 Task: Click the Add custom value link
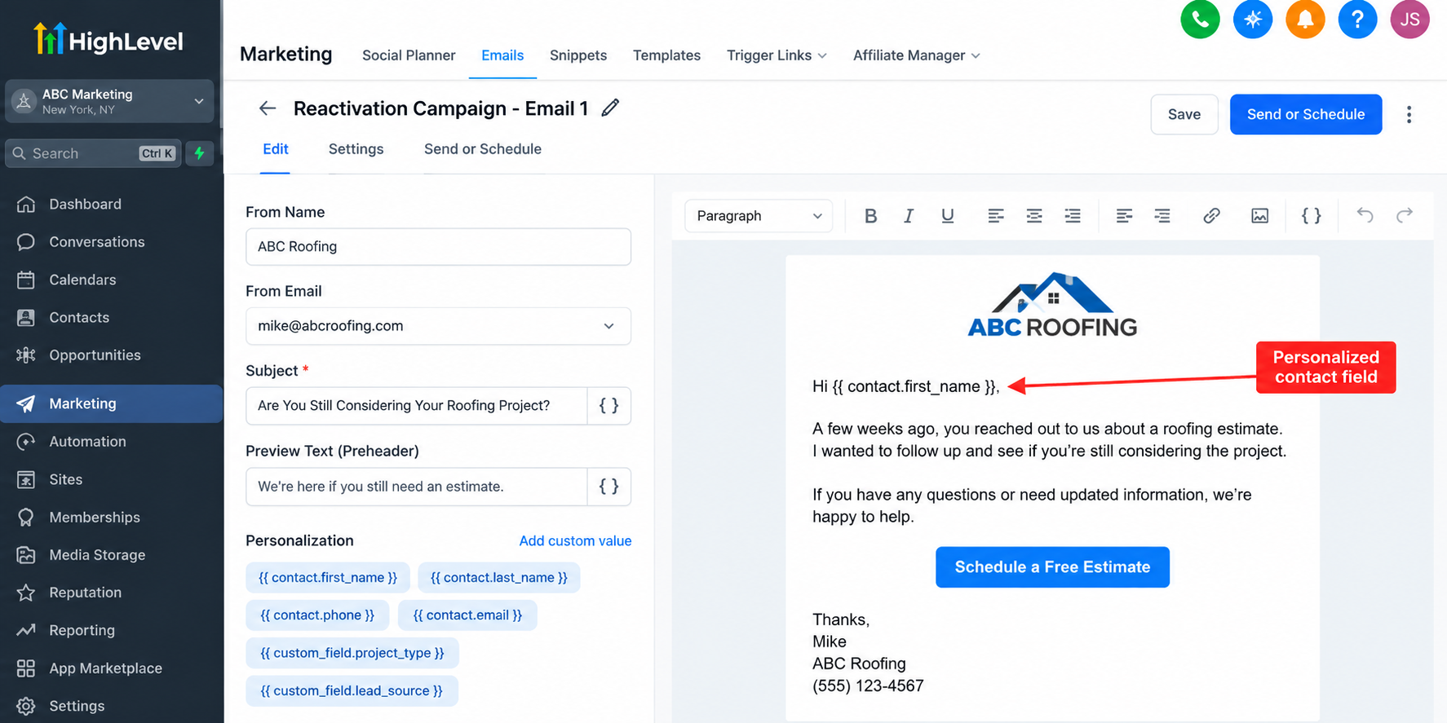coord(575,541)
